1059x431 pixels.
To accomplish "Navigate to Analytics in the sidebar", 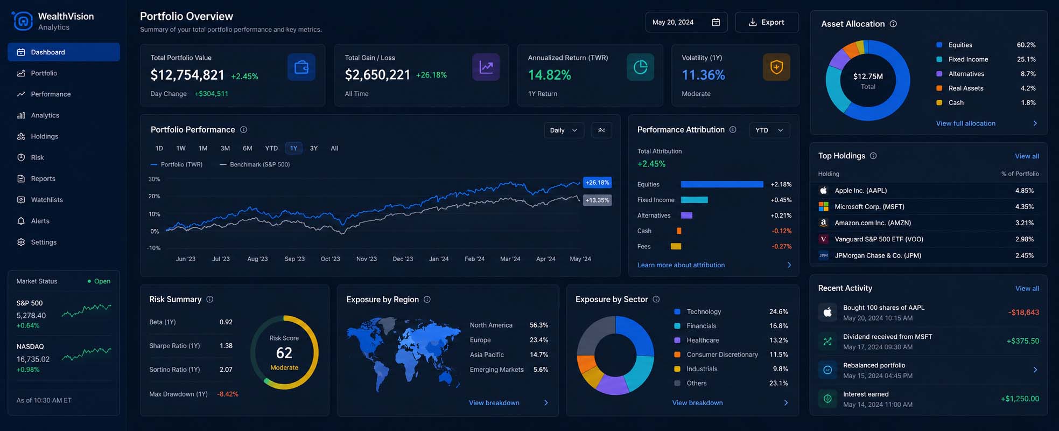I will [64, 115].
